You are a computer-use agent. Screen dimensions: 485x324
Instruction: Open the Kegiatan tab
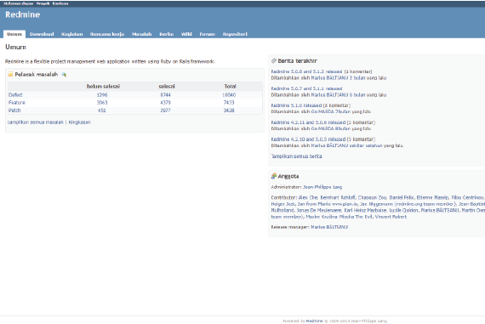coord(71,34)
